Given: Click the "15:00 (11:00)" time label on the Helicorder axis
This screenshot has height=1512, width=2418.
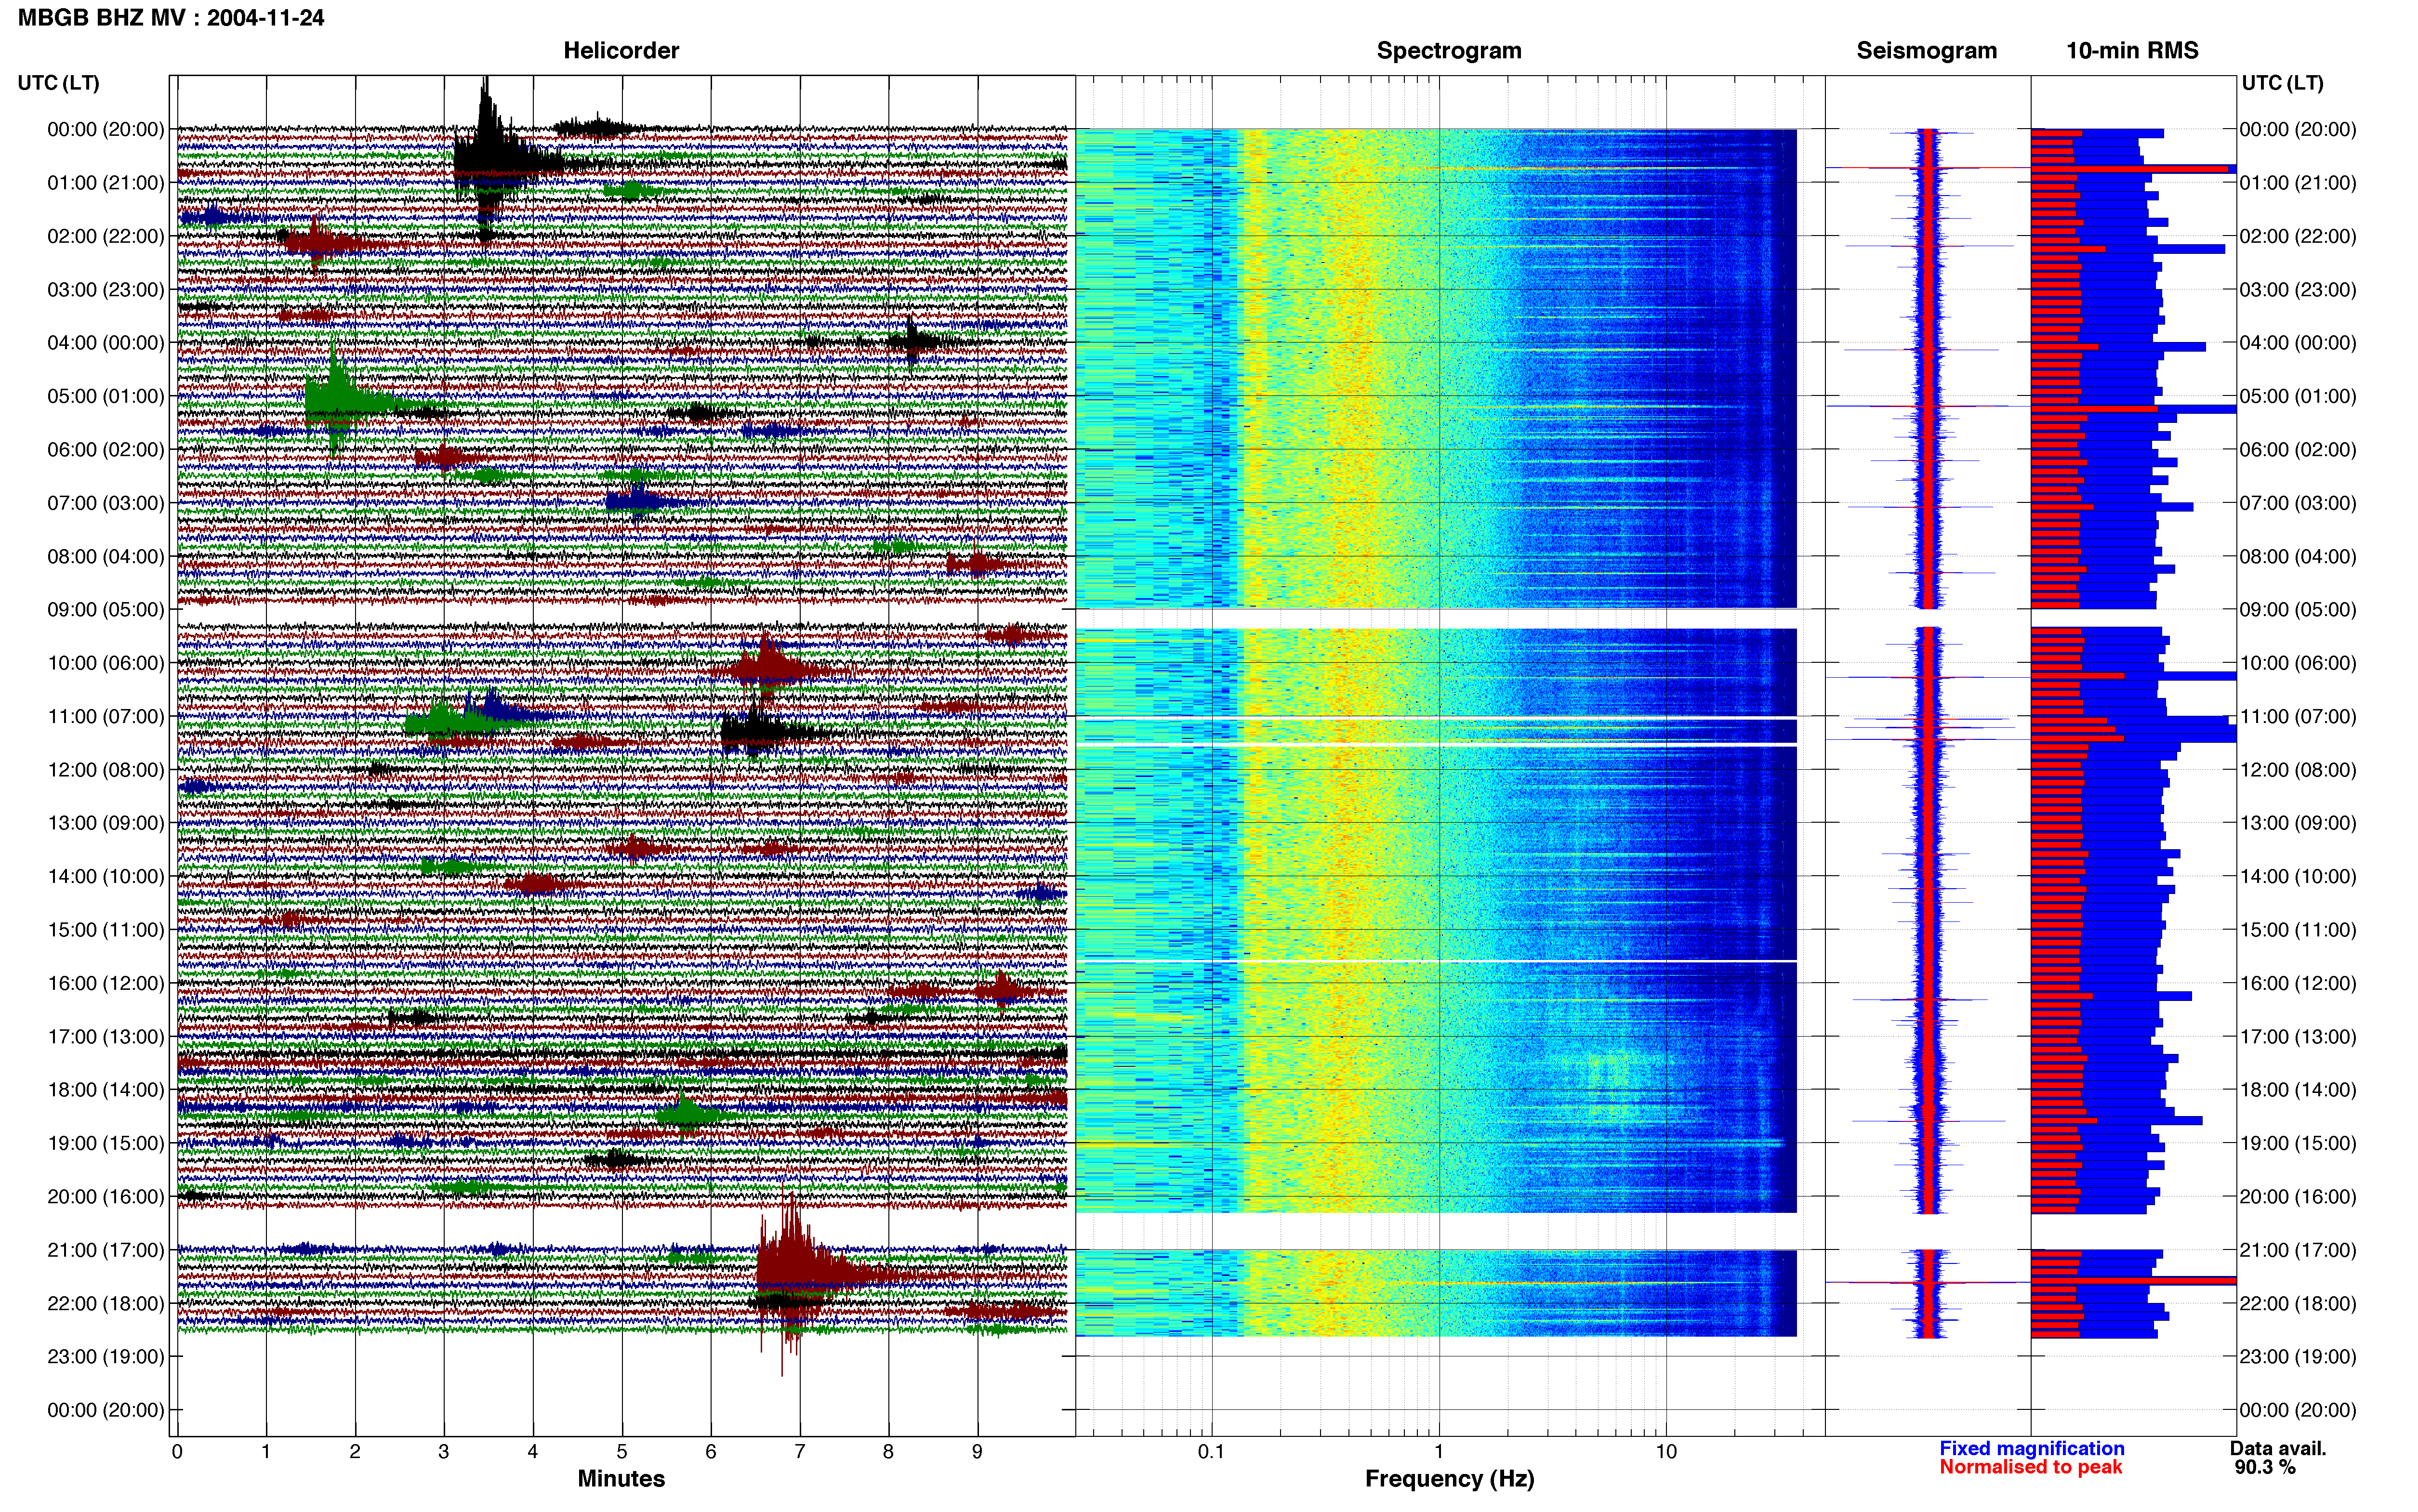Looking at the screenshot, I should click(x=105, y=930).
